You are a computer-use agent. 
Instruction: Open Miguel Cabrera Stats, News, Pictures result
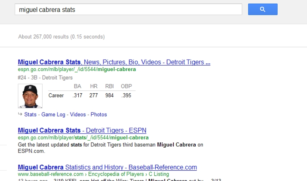coord(114,62)
